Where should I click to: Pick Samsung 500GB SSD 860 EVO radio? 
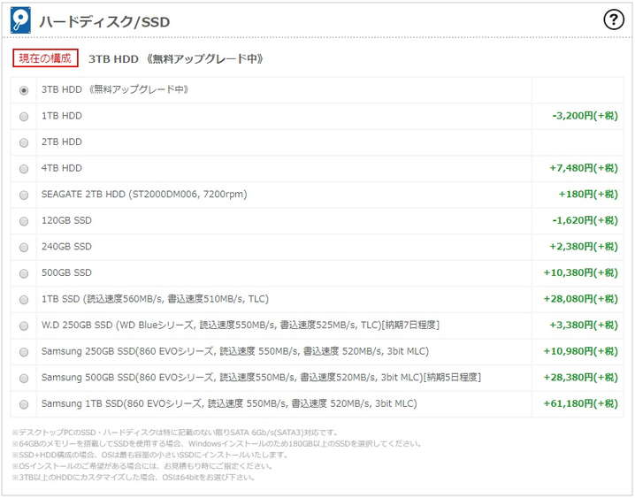(24, 379)
